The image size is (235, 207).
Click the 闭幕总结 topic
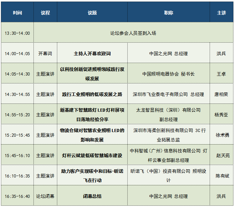tap(92, 196)
